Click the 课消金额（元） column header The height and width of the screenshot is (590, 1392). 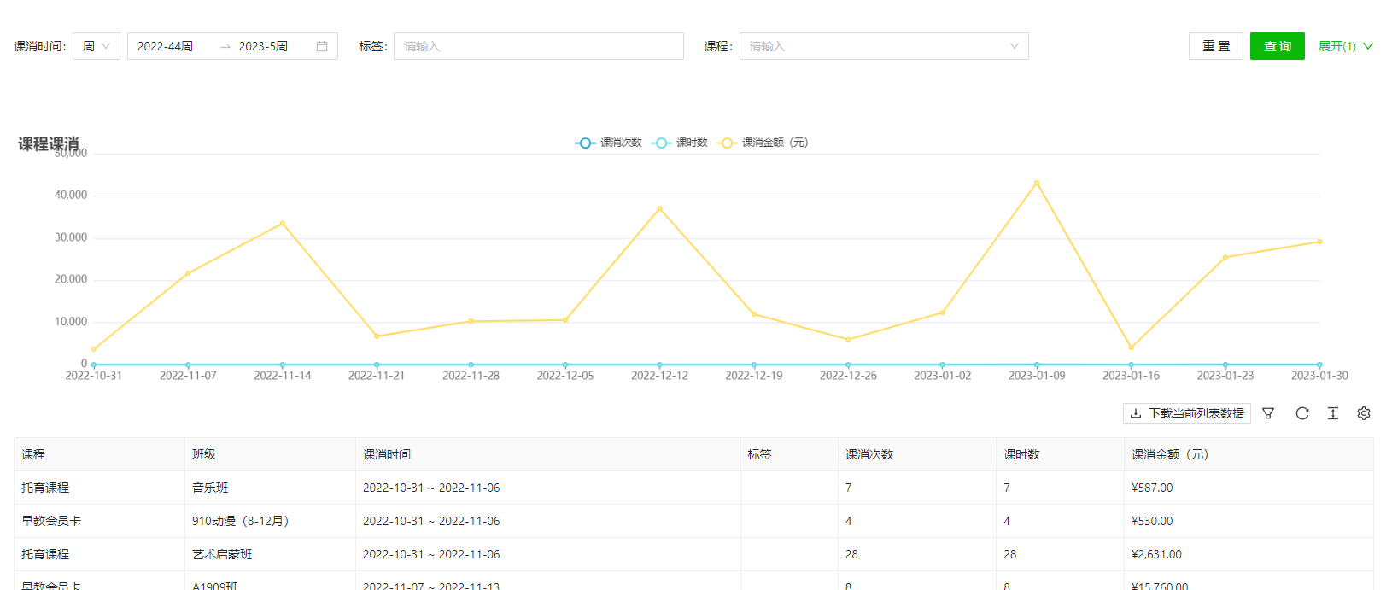tap(1169, 454)
